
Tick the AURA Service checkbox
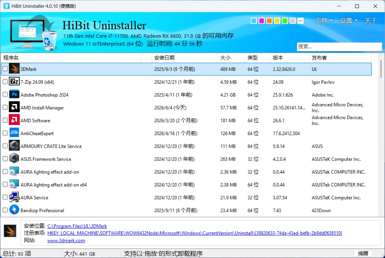pyautogui.click(x=5, y=197)
